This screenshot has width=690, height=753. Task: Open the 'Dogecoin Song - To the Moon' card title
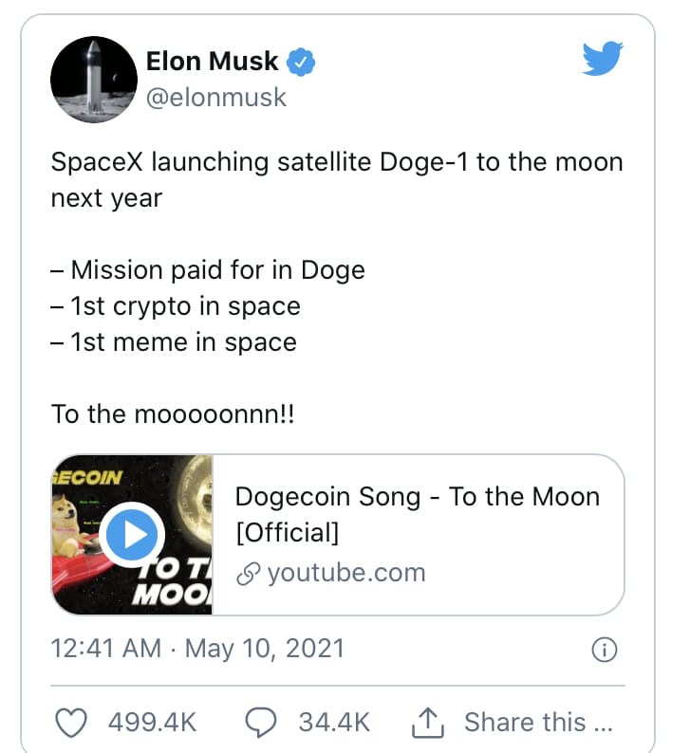(418, 514)
